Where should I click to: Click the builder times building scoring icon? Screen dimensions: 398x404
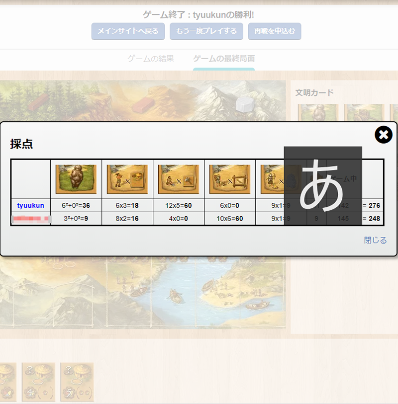[230, 179]
